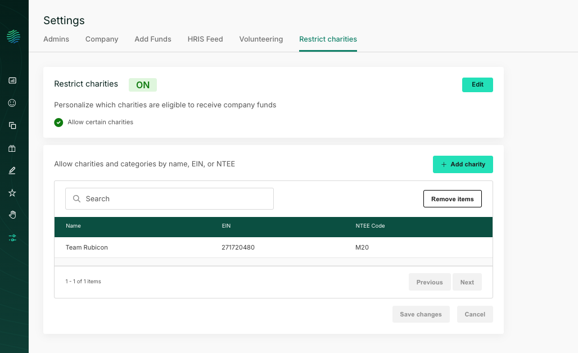Screen dimensions: 578x353
Task: Click the smiley face sidebar icon
Action: coord(12,103)
